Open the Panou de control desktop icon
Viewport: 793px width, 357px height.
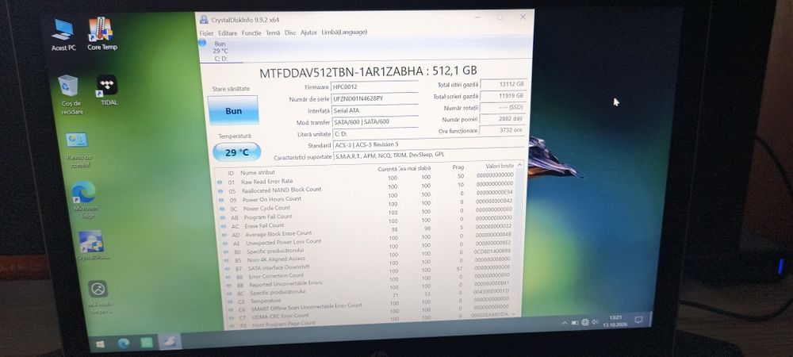click(78, 150)
